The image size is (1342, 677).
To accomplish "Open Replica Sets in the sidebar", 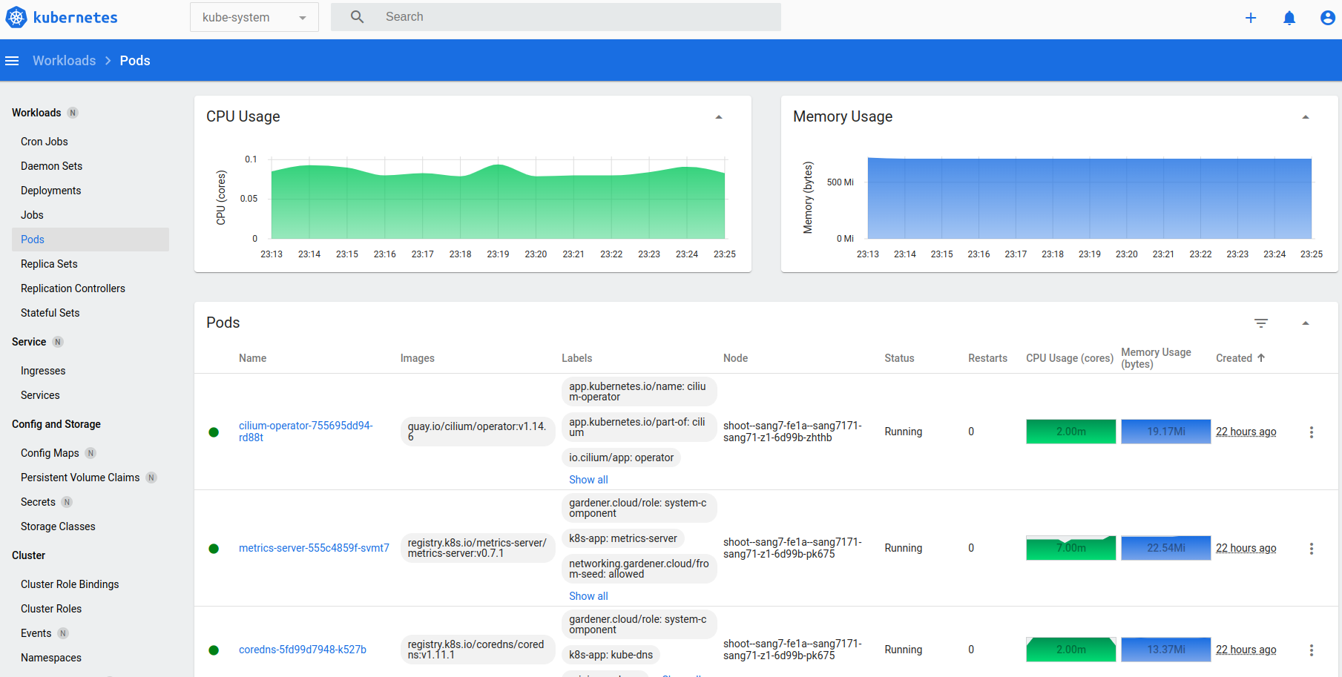I will coord(49,264).
